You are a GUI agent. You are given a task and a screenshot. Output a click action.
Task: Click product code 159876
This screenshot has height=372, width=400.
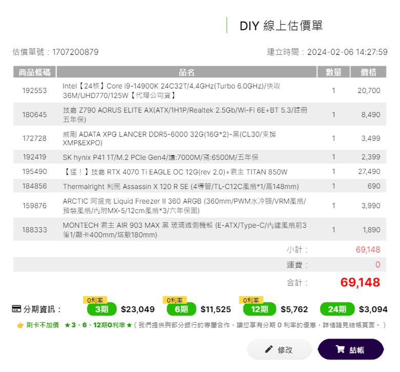click(x=34, y=206)
